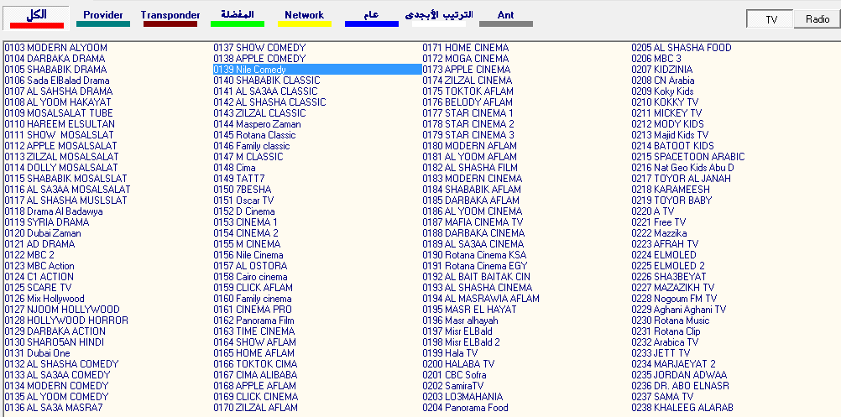Select 0158 Cairo cinema
This screenshot has height=417, width=841.
250,277
